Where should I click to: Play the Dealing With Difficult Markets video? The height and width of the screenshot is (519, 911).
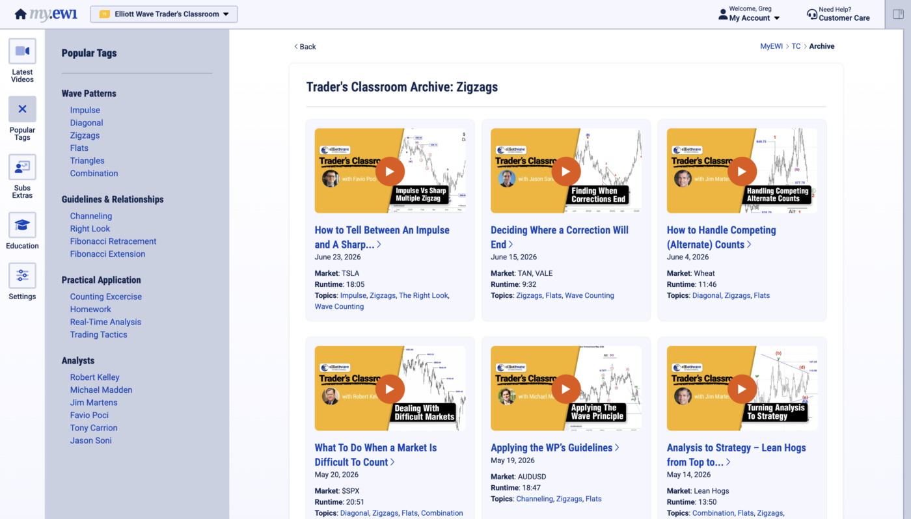pyautogui.click(x=390, y=389)
